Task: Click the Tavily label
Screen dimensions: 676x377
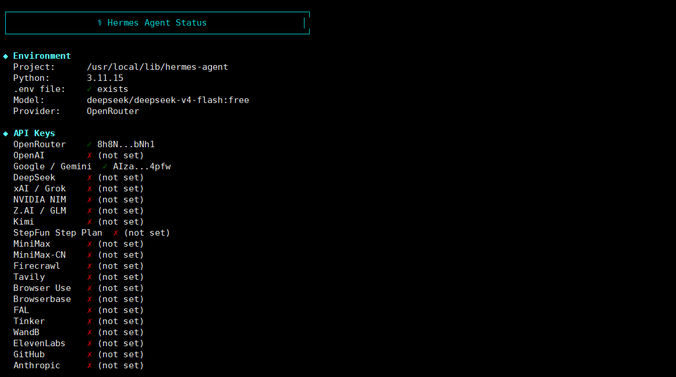Action: click(29, 277)
